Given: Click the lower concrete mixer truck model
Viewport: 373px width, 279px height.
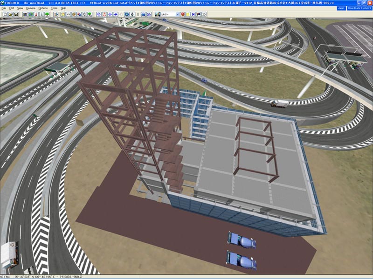Looking at the screenshot, I should click(242, 260).
